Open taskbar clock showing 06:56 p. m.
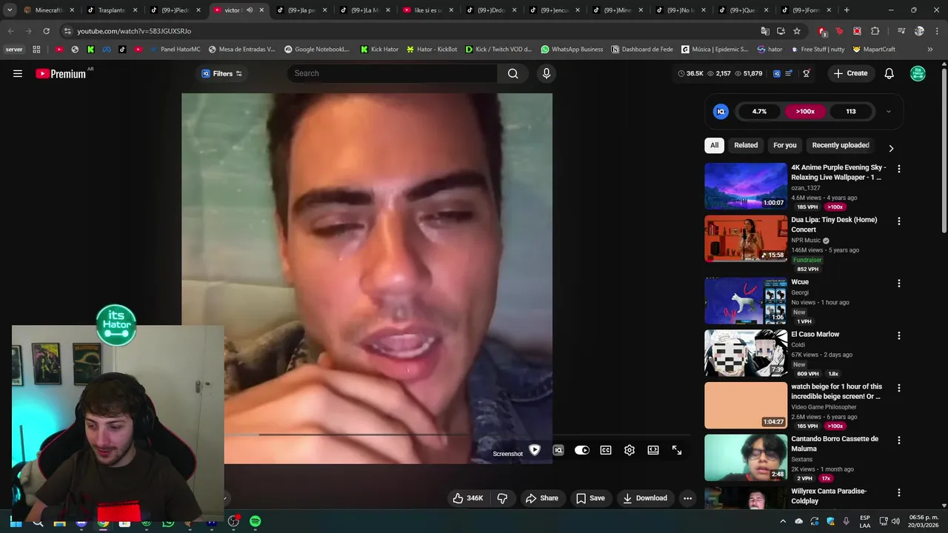The image size is (948, 533). [923, 521]
